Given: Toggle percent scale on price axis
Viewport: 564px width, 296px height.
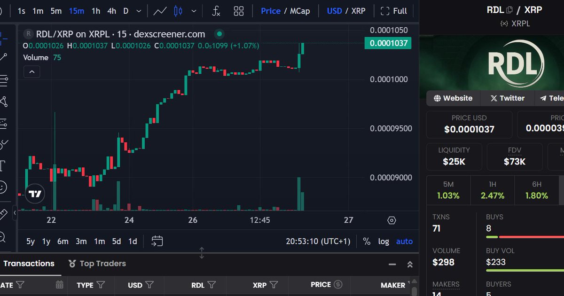Looking at the screenshot, I should [367, 241].
